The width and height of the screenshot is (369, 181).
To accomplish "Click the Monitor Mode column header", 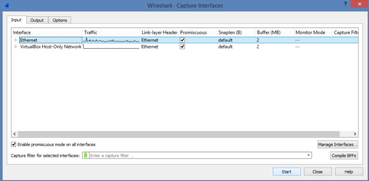I will pos(313,32).
